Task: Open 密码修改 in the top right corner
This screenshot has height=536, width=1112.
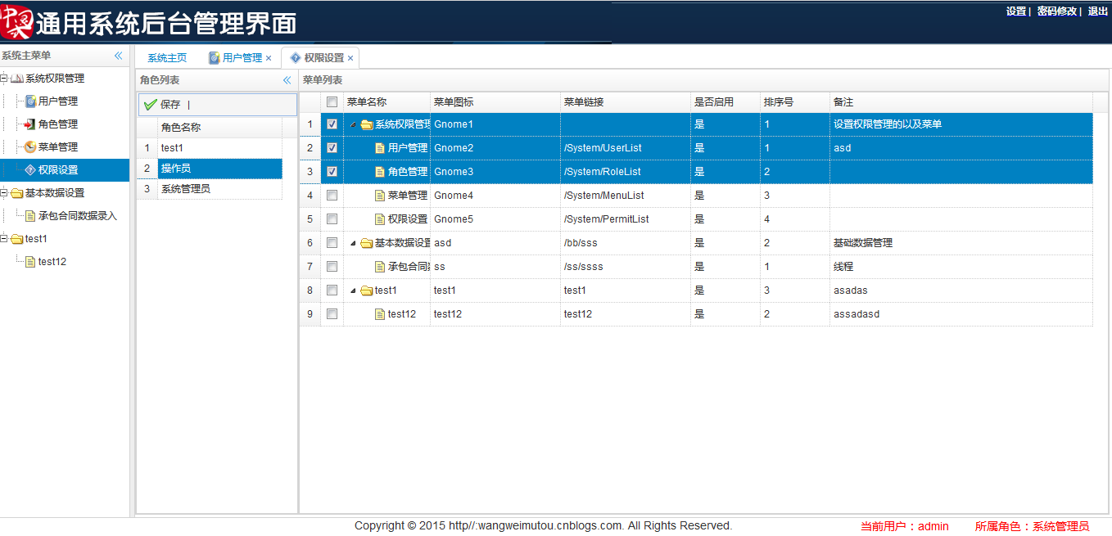Action: click(x=1056, y=11)
